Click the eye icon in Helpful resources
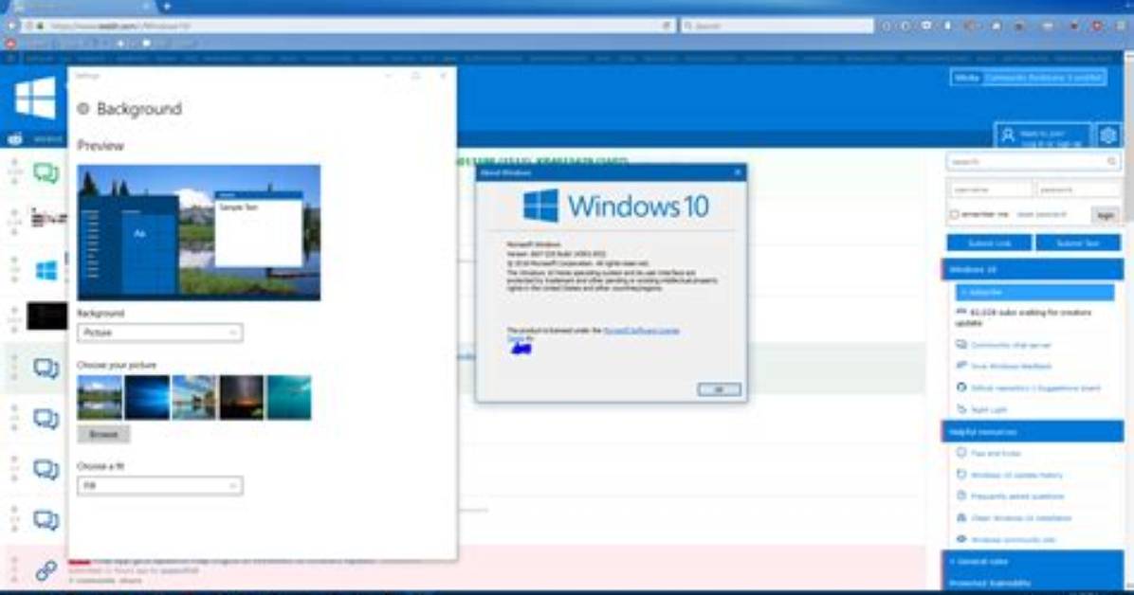This screenshot has height=595, width=1134. 961,539
